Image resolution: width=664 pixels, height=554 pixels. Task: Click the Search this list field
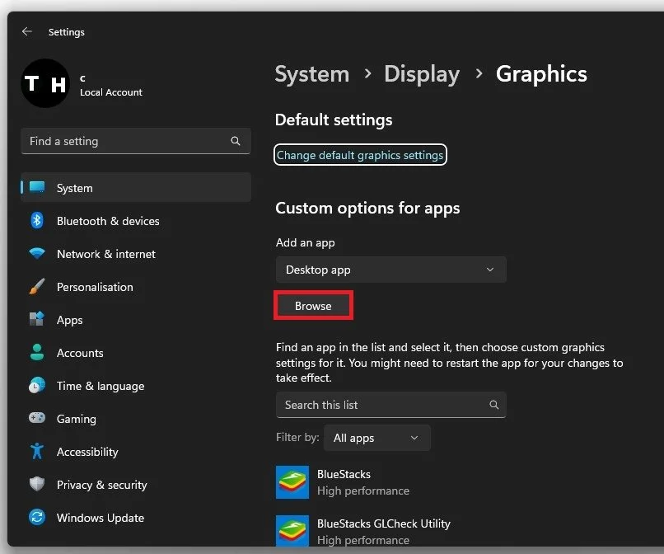point(390,405)
